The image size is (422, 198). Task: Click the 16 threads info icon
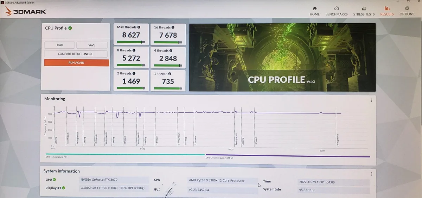pyautogui.click(x=173, y=27)
